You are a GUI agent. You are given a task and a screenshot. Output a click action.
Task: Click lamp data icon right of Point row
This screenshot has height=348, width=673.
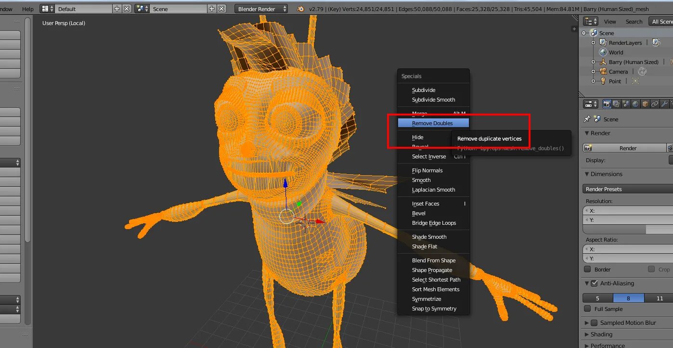(635, 81)
